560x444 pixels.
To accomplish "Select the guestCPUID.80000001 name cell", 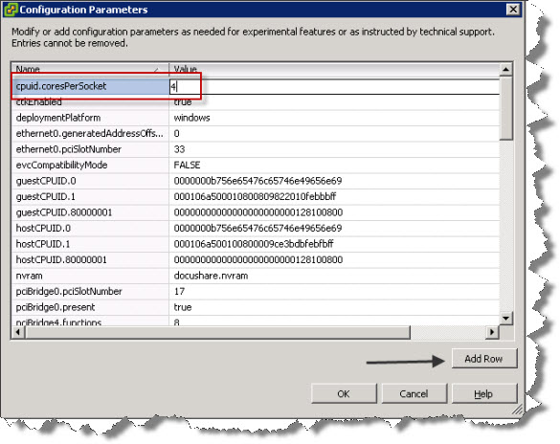I will pyautogui.click(x=90, y=212).
